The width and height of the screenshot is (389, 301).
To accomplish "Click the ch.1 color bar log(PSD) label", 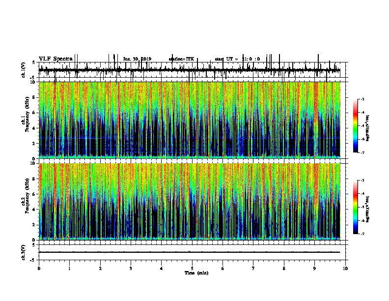I will click(x=368, y=128).
